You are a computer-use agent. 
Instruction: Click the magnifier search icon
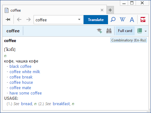click(113, 19)
